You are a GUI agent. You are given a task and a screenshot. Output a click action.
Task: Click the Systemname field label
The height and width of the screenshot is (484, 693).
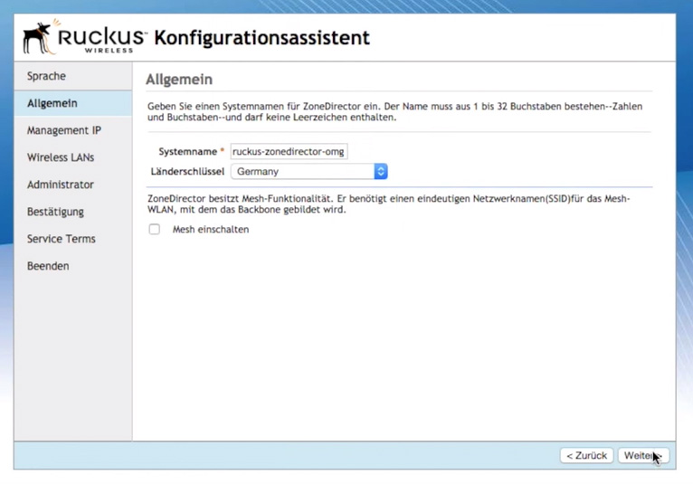[x=187, y=152]
